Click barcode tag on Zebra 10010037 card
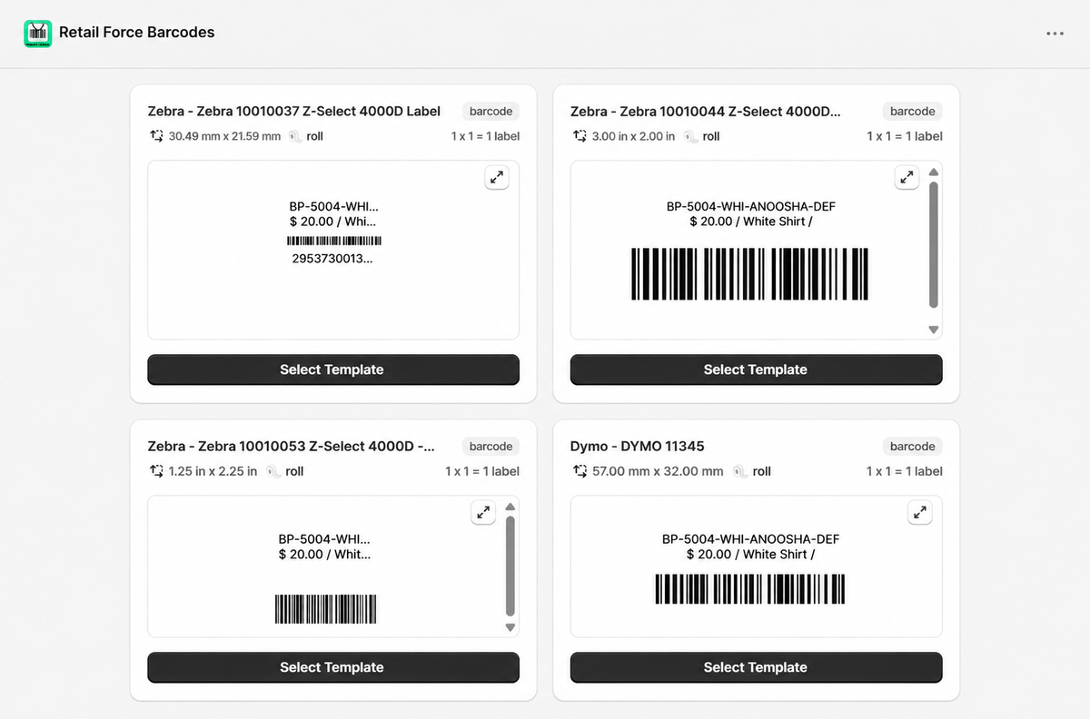 [490, 112]
